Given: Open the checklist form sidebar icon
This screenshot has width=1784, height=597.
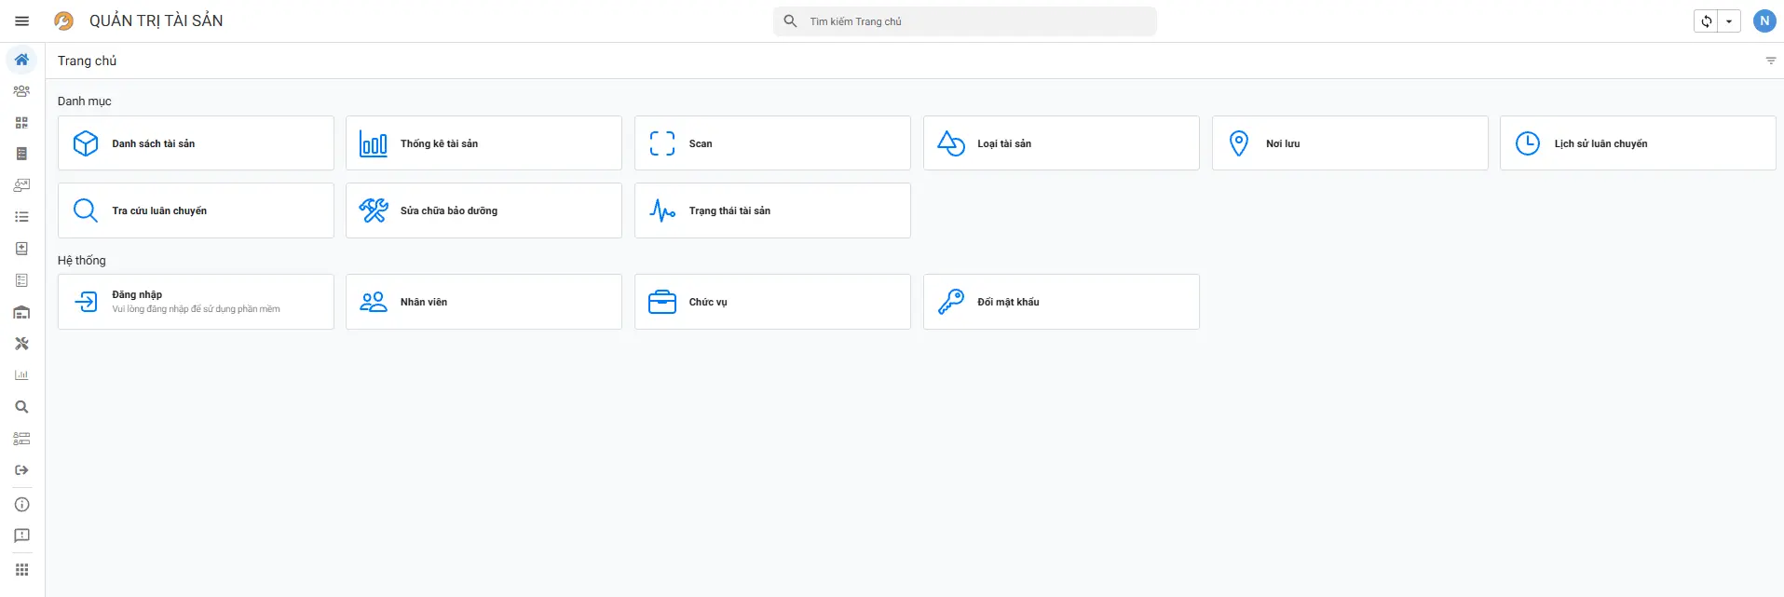Looking at the screenshot, I should (x=21, y=280).
